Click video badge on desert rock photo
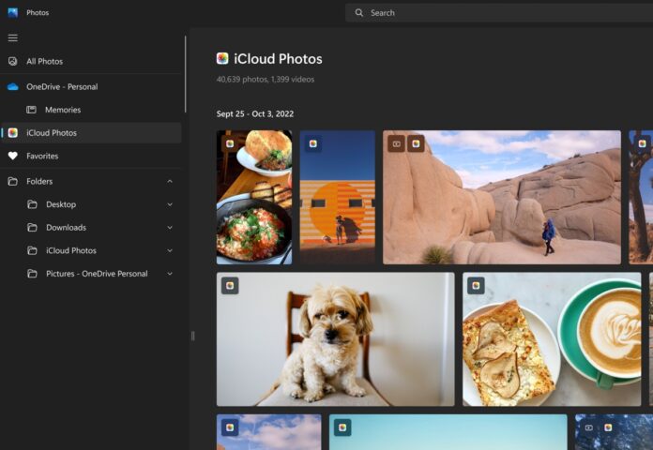Viewport: 653px width, 450px height. click(x=397, y=143)
